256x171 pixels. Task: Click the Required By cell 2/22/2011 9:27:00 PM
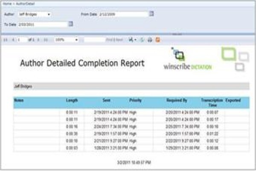click(x=183, y=141)
